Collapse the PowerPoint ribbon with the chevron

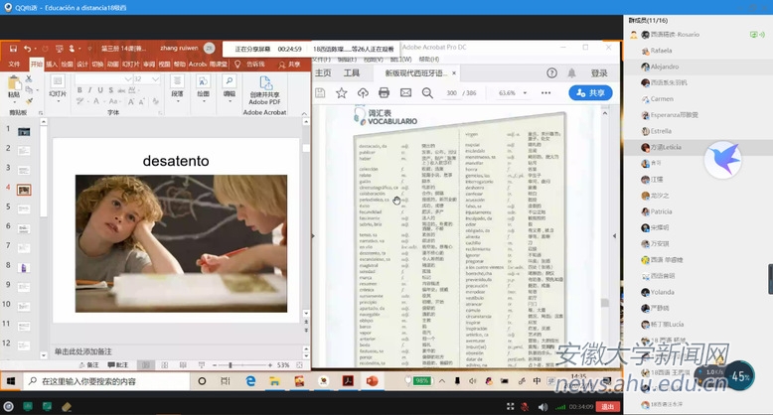click(x=304, y=114)
